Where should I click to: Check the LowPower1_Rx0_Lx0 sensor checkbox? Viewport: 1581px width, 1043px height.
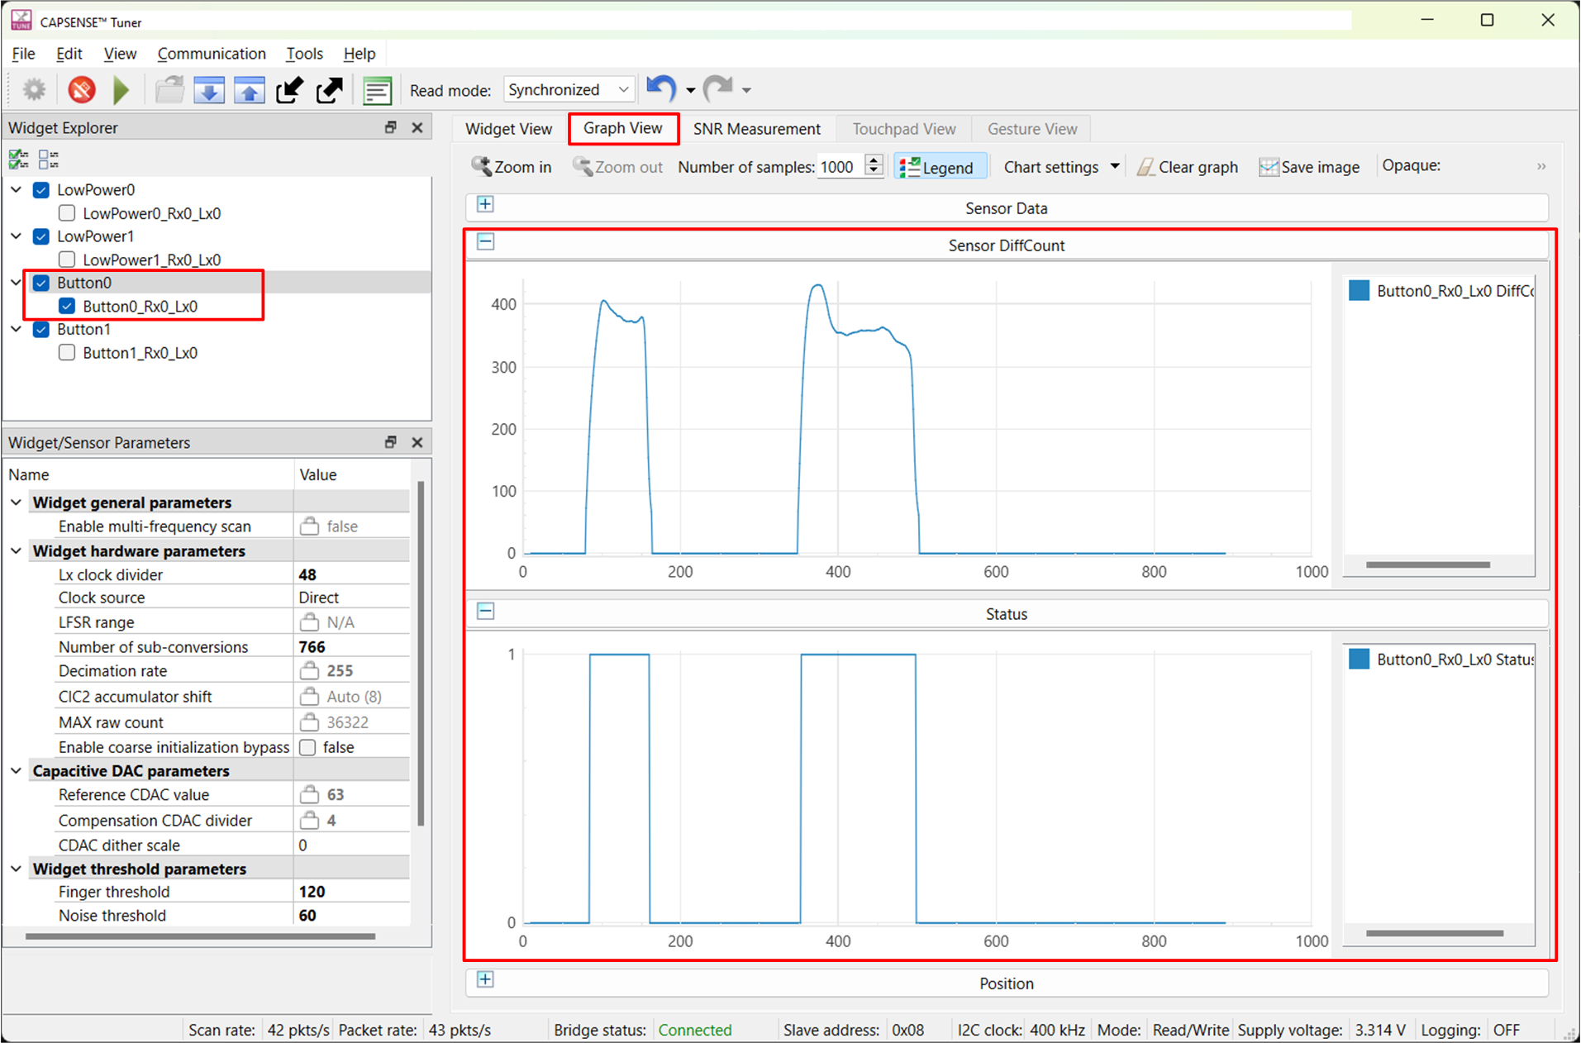point(67,260)
